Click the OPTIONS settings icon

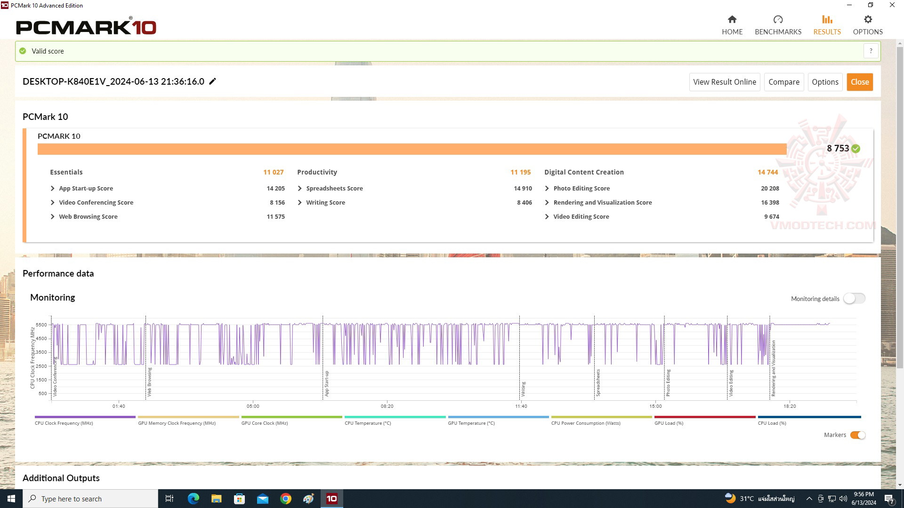[x=868, y=19]
